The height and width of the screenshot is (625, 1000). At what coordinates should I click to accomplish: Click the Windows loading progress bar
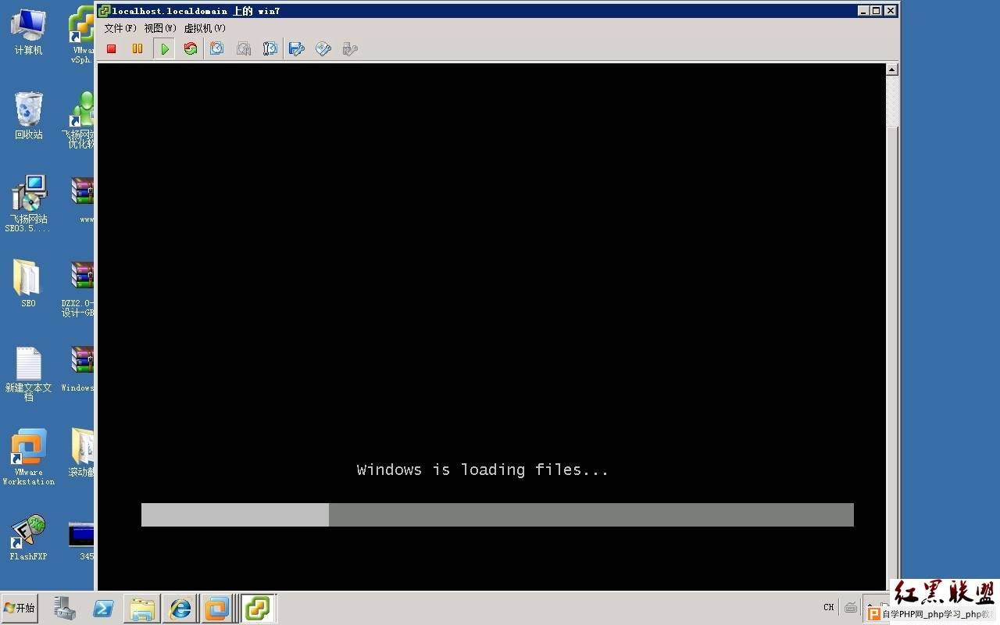click(497, 515)
